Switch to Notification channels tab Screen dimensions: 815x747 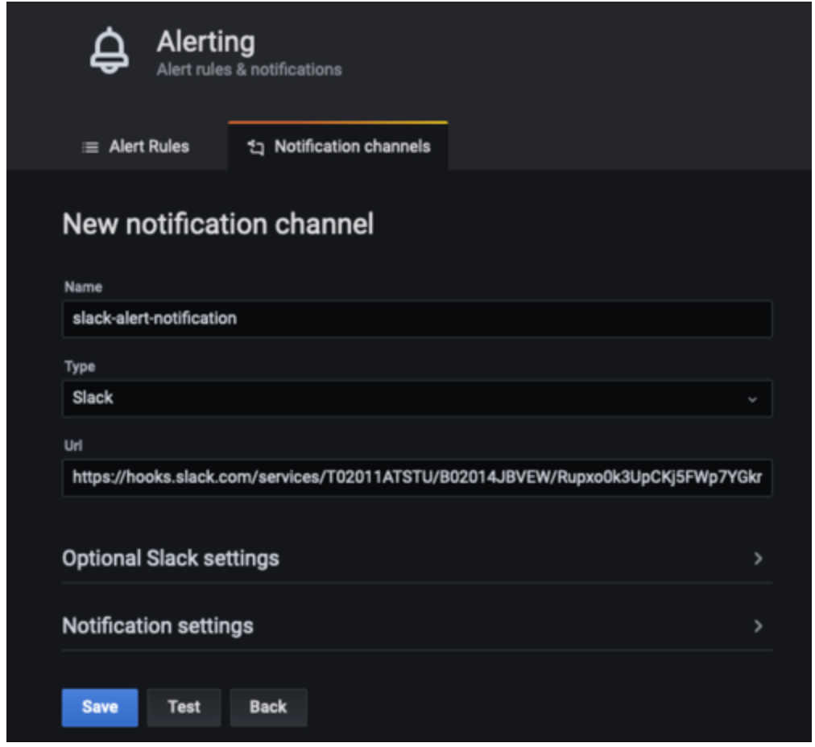coord(338,147)
